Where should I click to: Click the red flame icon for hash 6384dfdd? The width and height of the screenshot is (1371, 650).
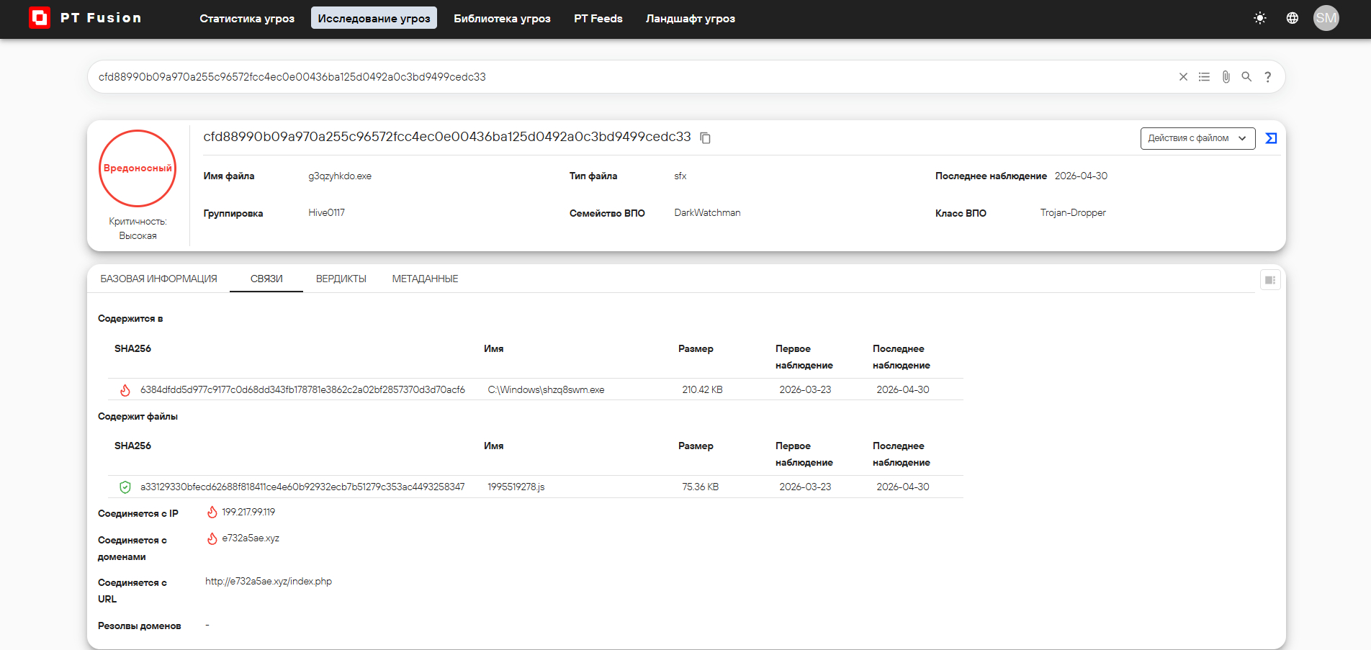click(125, 390)
